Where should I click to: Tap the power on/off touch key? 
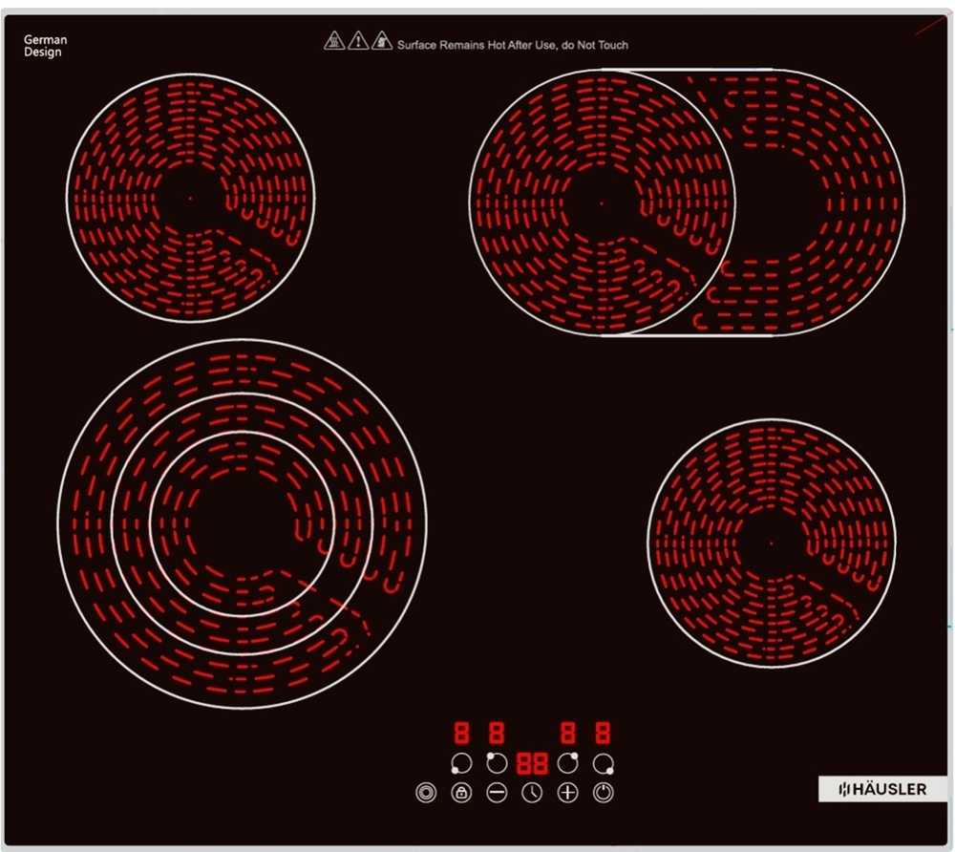603,793
